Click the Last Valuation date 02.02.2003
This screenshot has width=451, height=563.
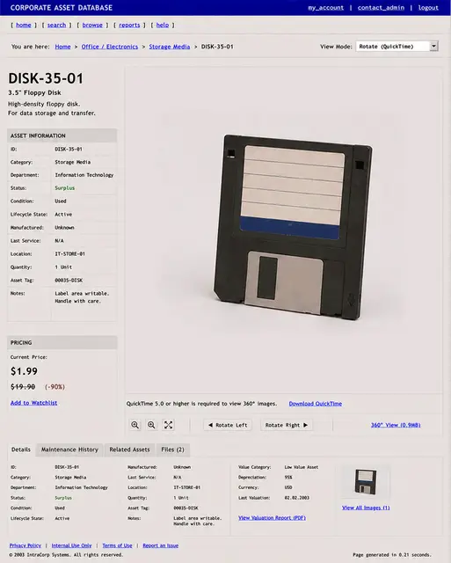click(x=296, y=498)
